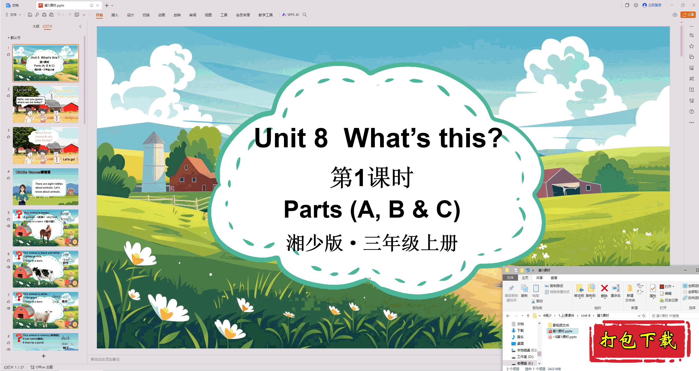
Task: Open the 审阅 ribbon tab
Action: point(193,15)
